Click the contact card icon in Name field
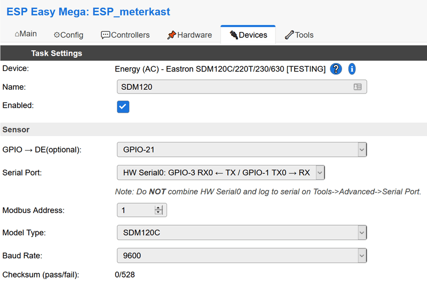 (x=358, y=86)
